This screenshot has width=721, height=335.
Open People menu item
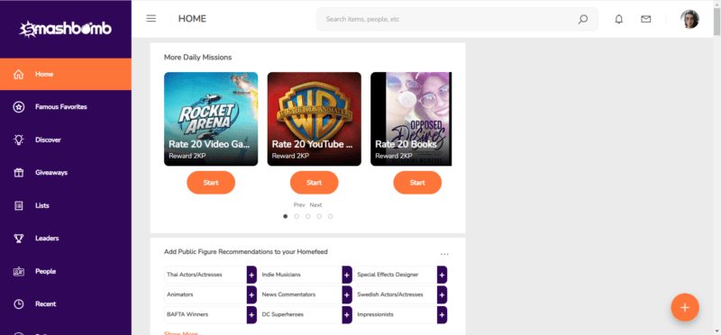pyautogui.click(x=65, y=271)
